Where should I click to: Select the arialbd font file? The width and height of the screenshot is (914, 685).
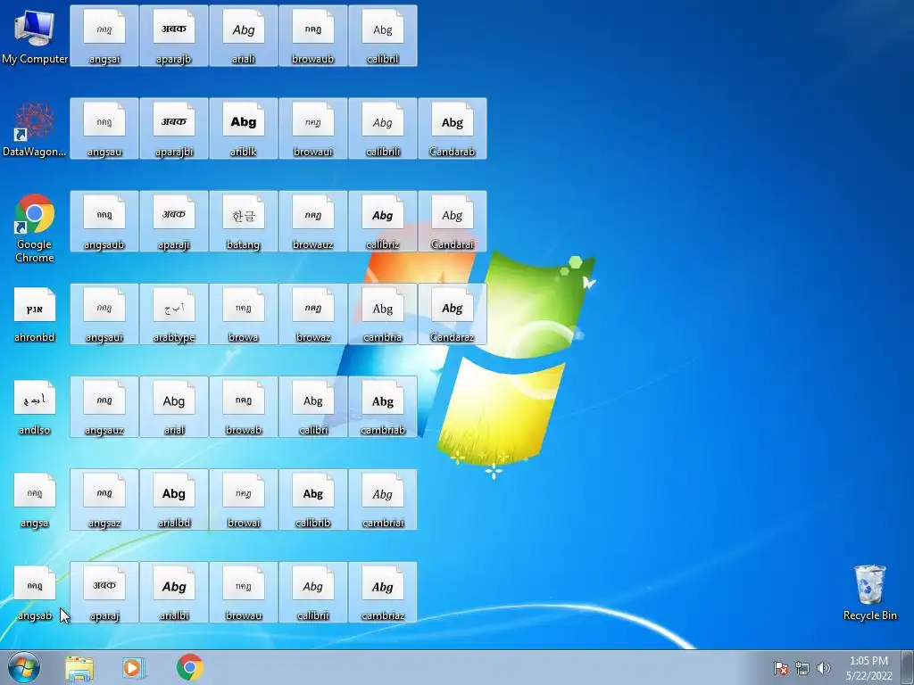pyautogui.click(x=174, y=499)
